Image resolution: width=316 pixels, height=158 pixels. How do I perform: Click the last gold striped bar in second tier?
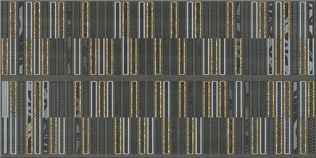click(303, 56)
